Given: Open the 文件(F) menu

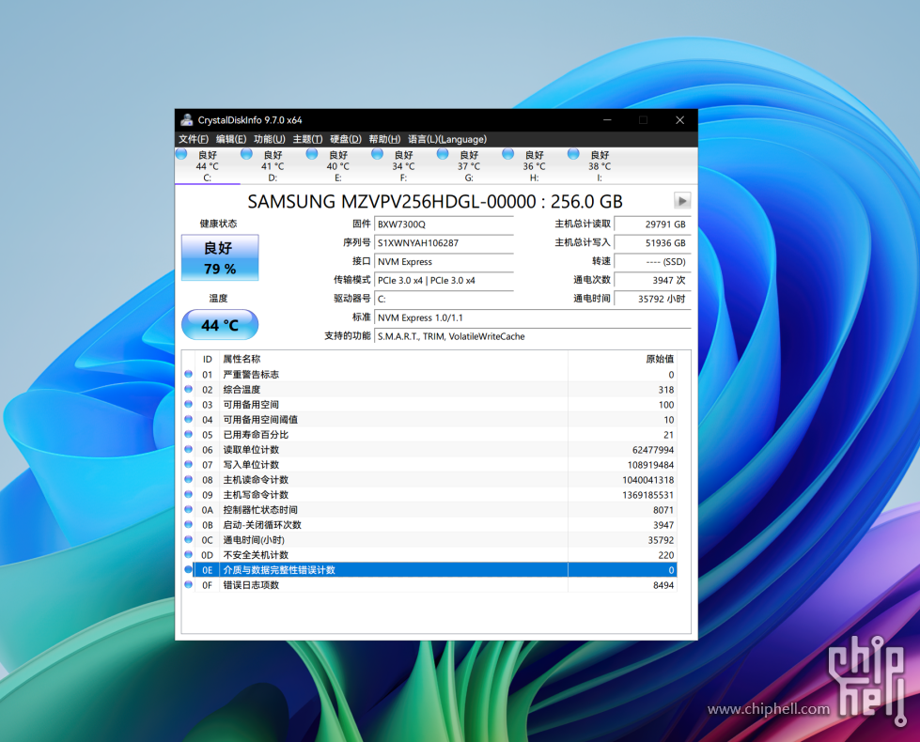Looking at the screenshot, I should click(x=194, y=139).
